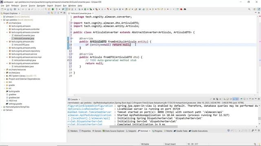The height and width of the screenshot is (146, 261).
Task: Close the Project Explorer view tab
Action: (20, 13)
